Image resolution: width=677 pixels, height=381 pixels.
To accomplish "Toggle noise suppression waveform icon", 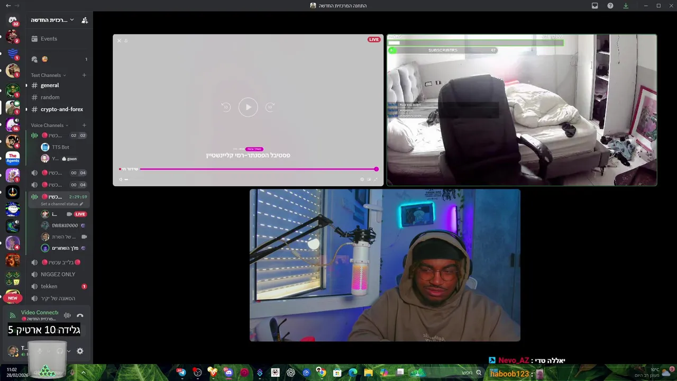I will point(67,315).
